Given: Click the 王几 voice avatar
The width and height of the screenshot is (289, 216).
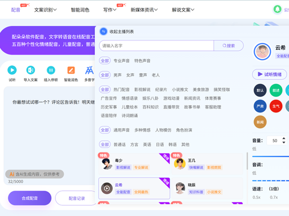Looking at the screenshot, I should [179, 164].
